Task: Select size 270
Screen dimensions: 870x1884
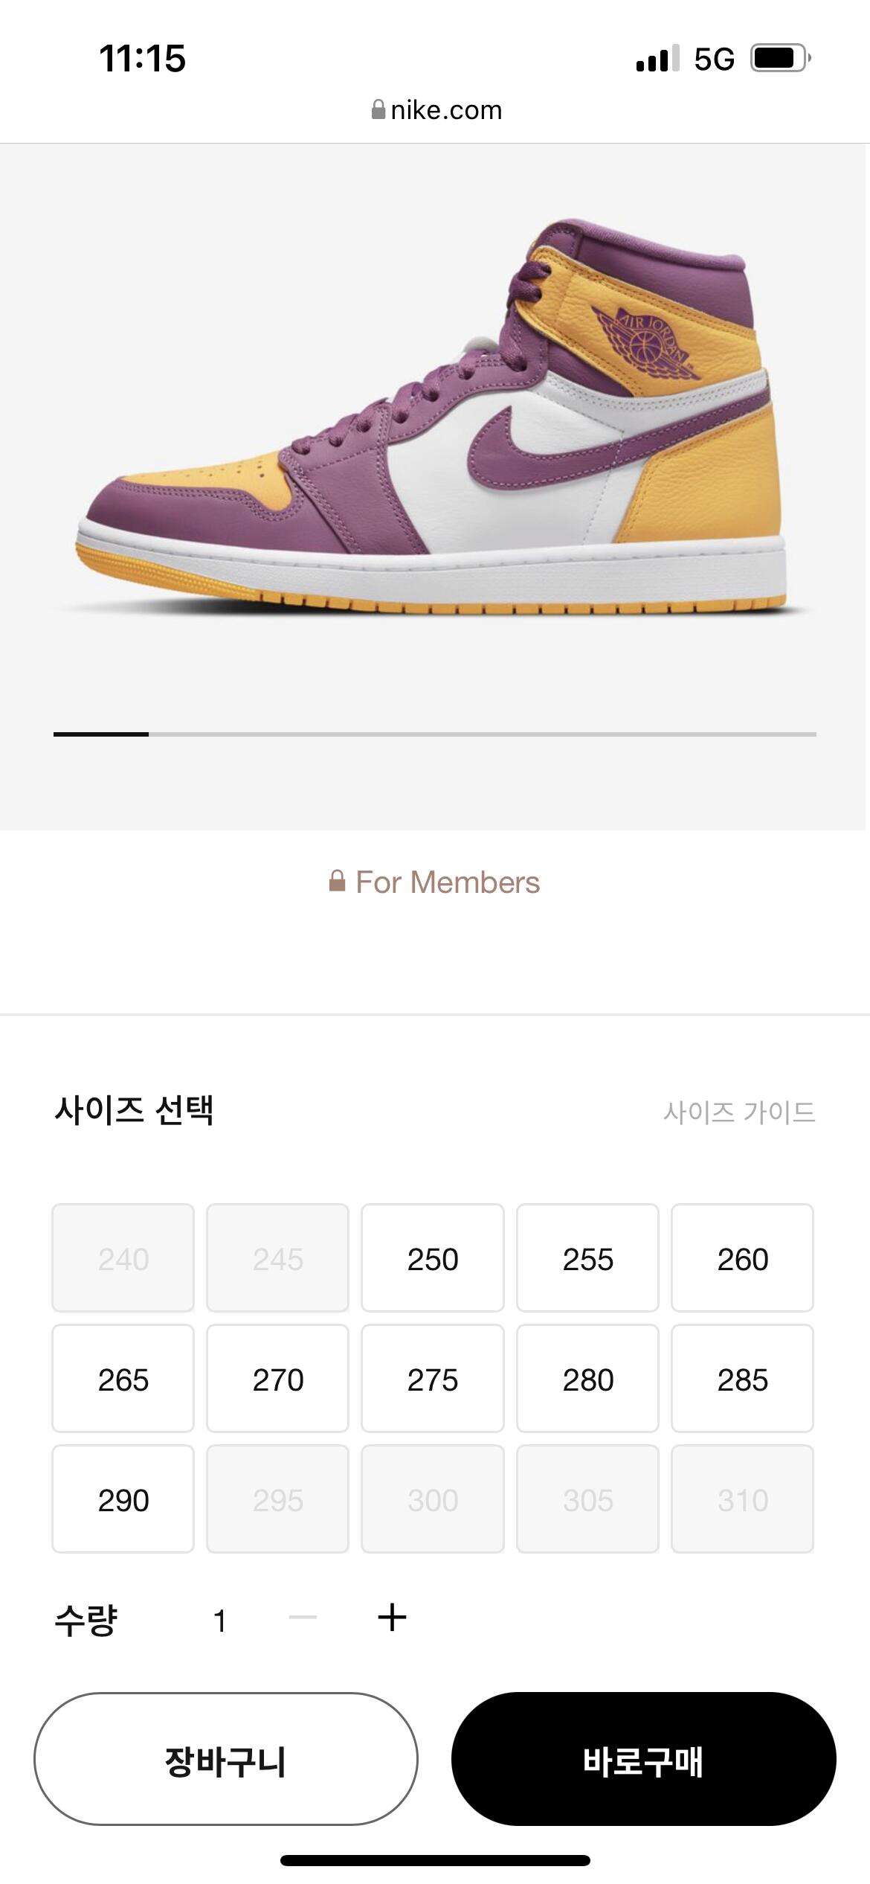Action: tap(277, 1378)
